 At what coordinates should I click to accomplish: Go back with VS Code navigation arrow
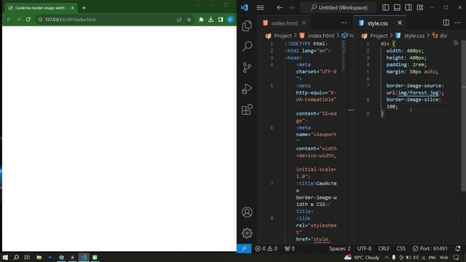pos(280,7)
